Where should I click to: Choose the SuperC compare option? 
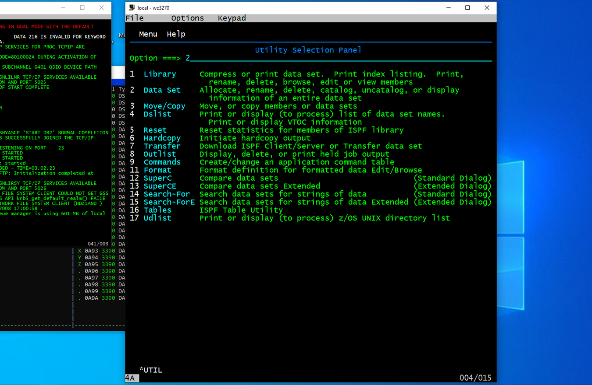point(157,178)
